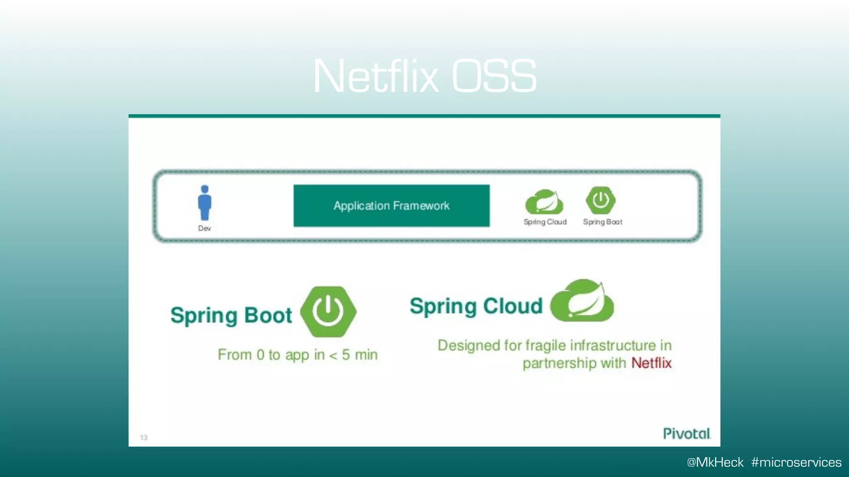Screen dimensions: 849x477
Task: Click the large Spring Cloud leaf logo
Action: [x=582, y=301]
